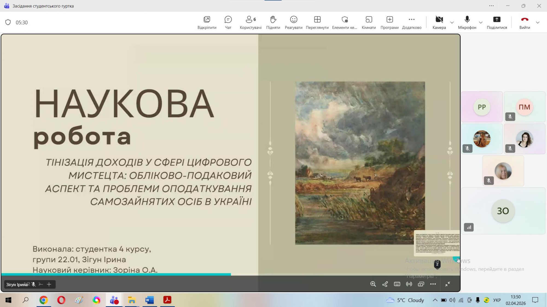Screen dimensions: 547x307
Task: Toggle the keyboard icon on the presentation bar
Action: pos(397,284)
